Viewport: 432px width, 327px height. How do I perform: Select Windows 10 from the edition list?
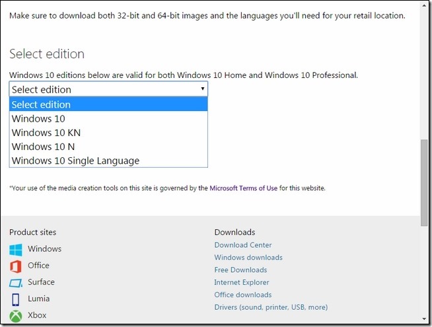[108, 118]
